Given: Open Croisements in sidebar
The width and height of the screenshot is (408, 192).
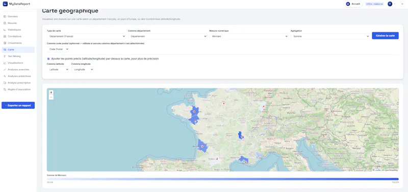Looking at the screenshot, I should 18,43.
